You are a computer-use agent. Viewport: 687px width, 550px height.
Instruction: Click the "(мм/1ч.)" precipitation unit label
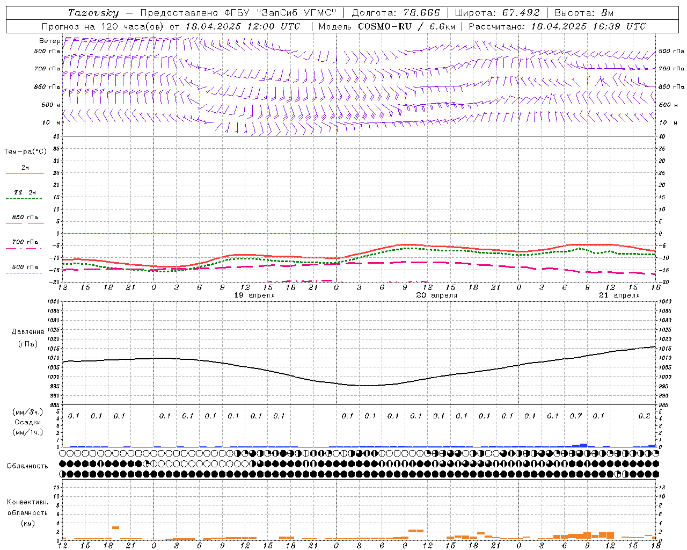(27, 432)
